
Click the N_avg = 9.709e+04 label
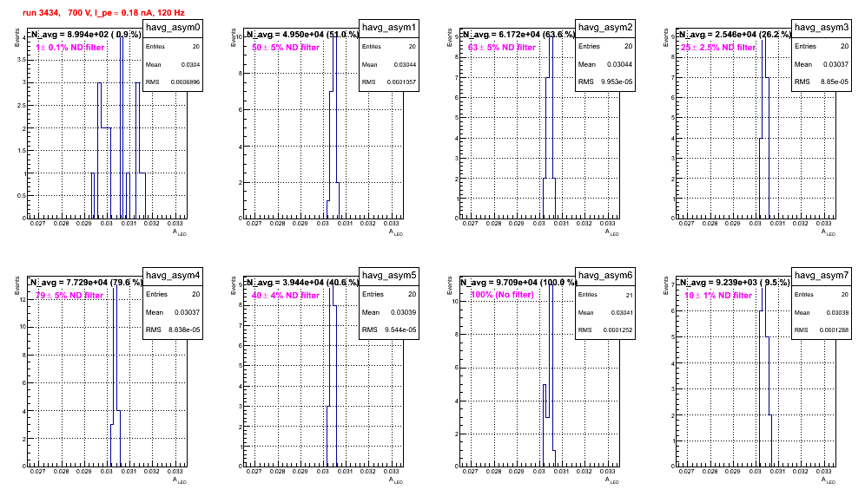tap(518, 282)
